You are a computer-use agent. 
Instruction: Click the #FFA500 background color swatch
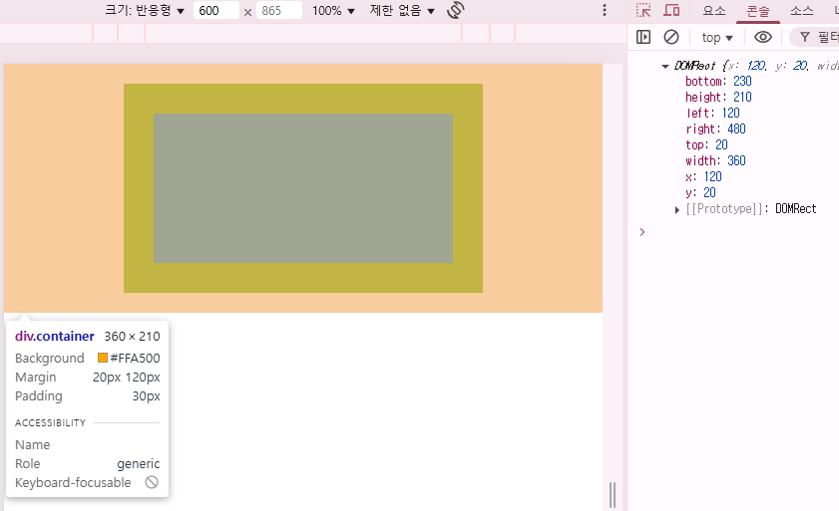(102, 358)
